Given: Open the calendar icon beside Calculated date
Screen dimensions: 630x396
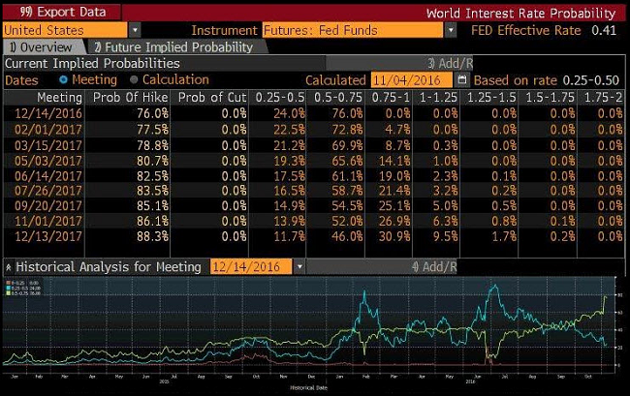Looking at the screenshot, I should (x=461, y=80).
